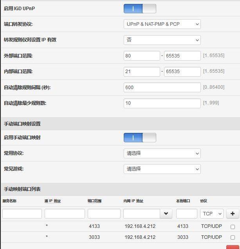240x249 pixels.
Task: Click the 本地端口 input field
Action: tap(186, 213)
